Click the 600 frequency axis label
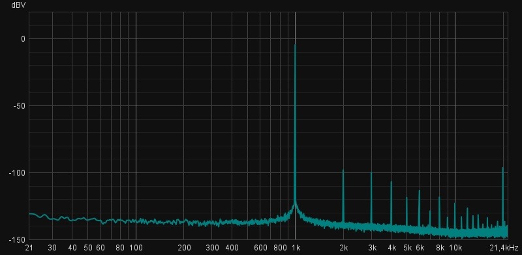Viewport: 522px width, 255px height. tap(260, 248)
